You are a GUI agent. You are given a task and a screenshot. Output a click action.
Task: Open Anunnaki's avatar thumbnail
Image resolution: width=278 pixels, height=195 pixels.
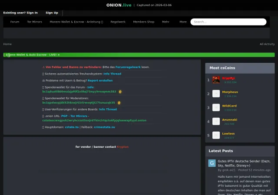[x=216, y=121]
